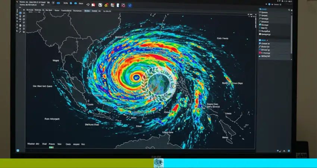Image resolution: width=317 pixels, height=168 pixels.
Task: Click the pencil edit icon in right panel
Action: point(267,40)
